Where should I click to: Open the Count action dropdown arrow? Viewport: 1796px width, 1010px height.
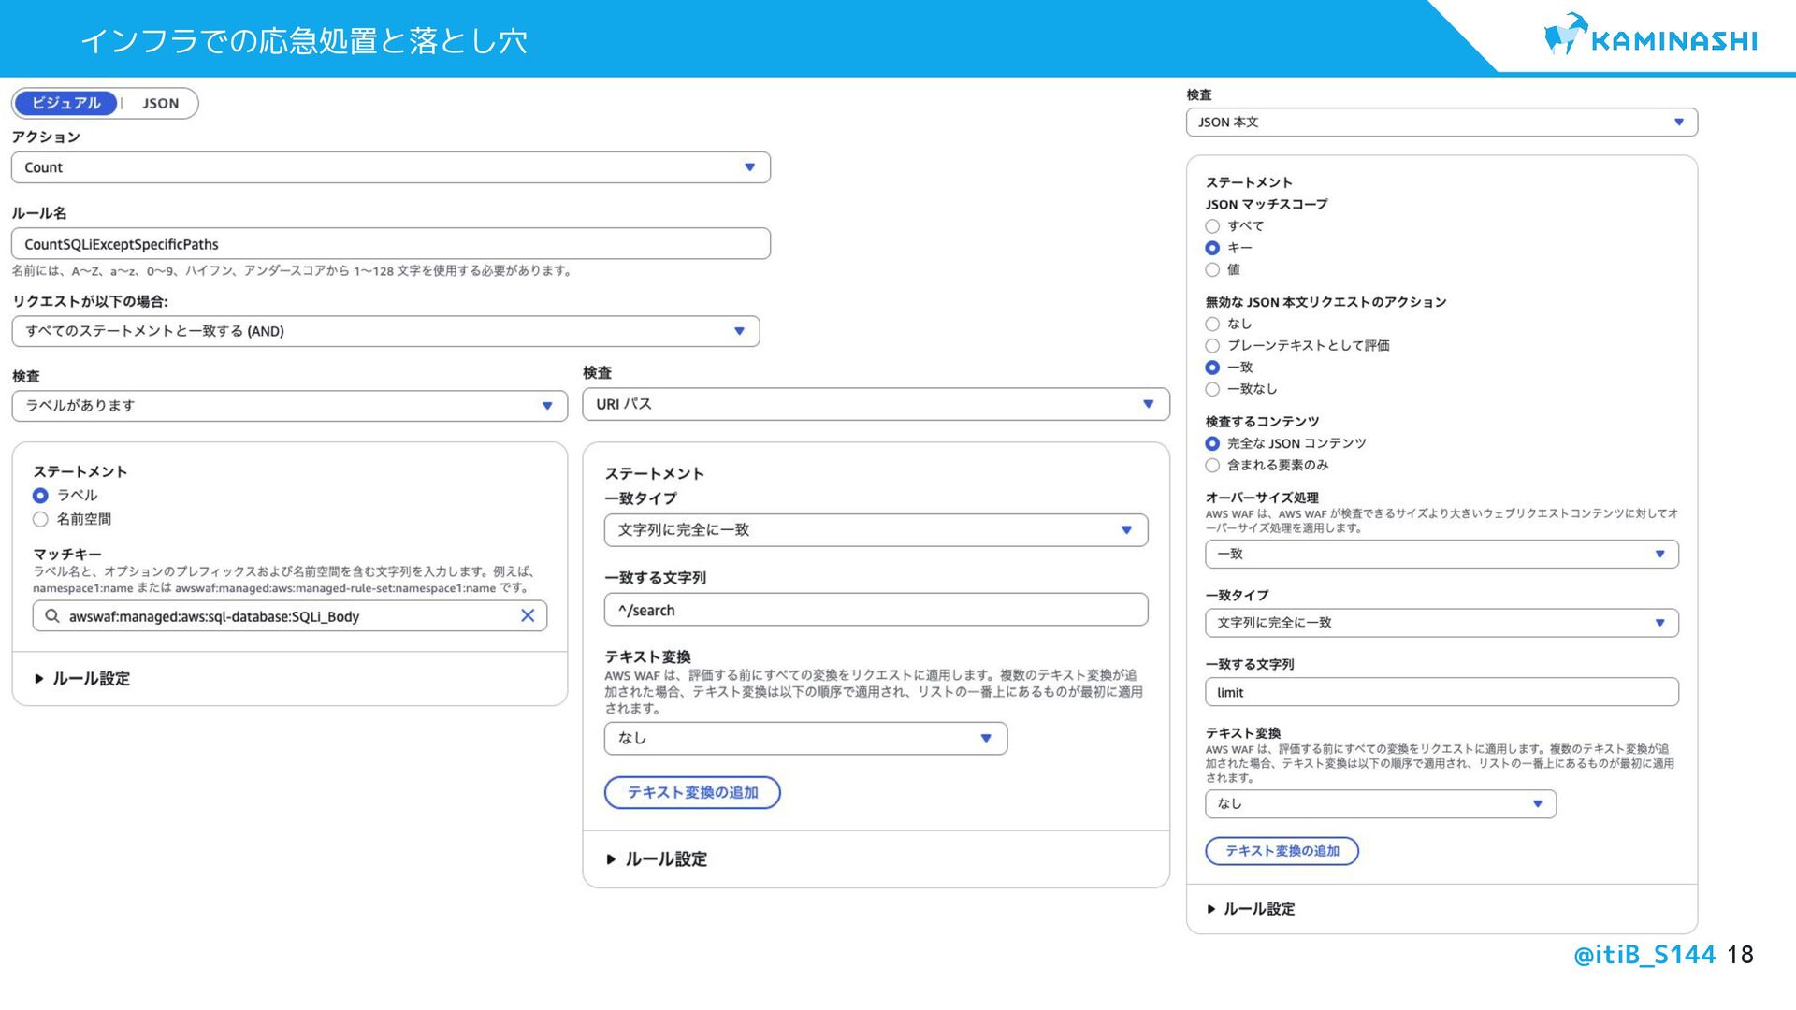(x=749, y=167)
